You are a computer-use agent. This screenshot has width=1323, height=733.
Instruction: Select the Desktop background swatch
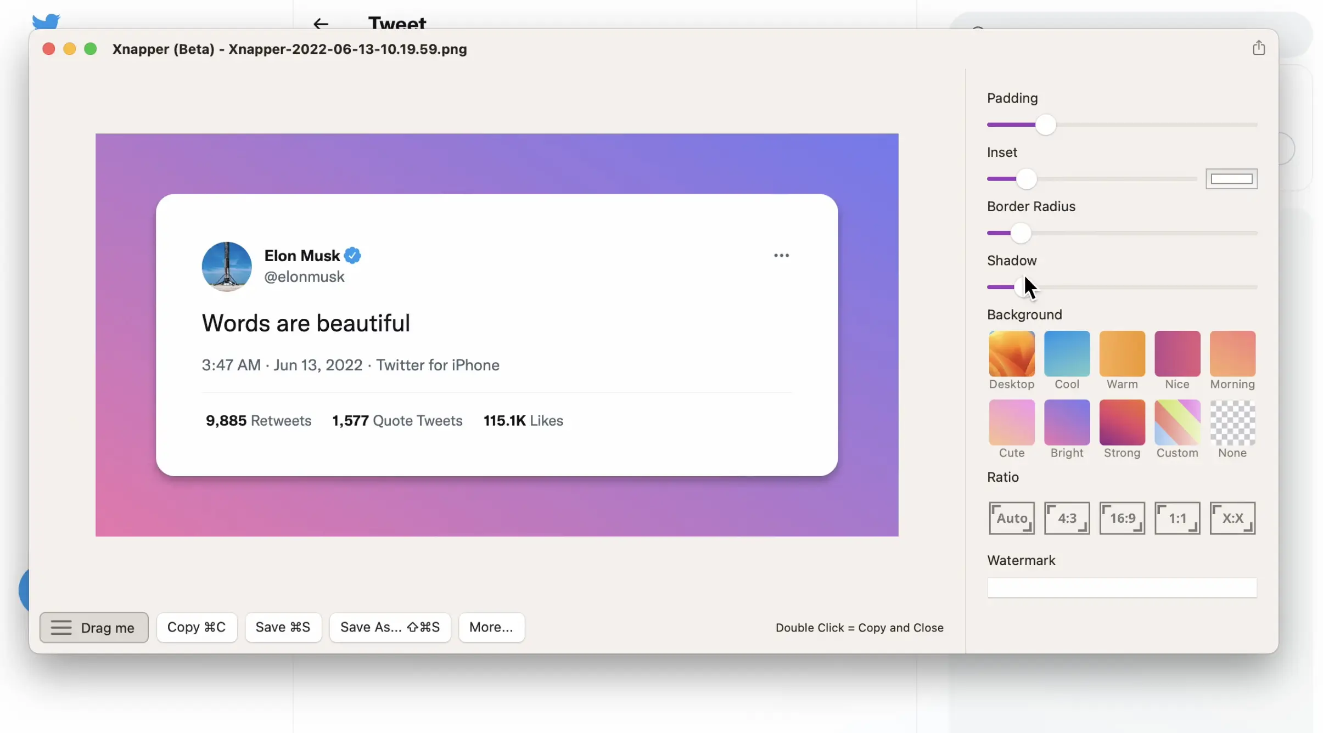tap(1012, 353)
